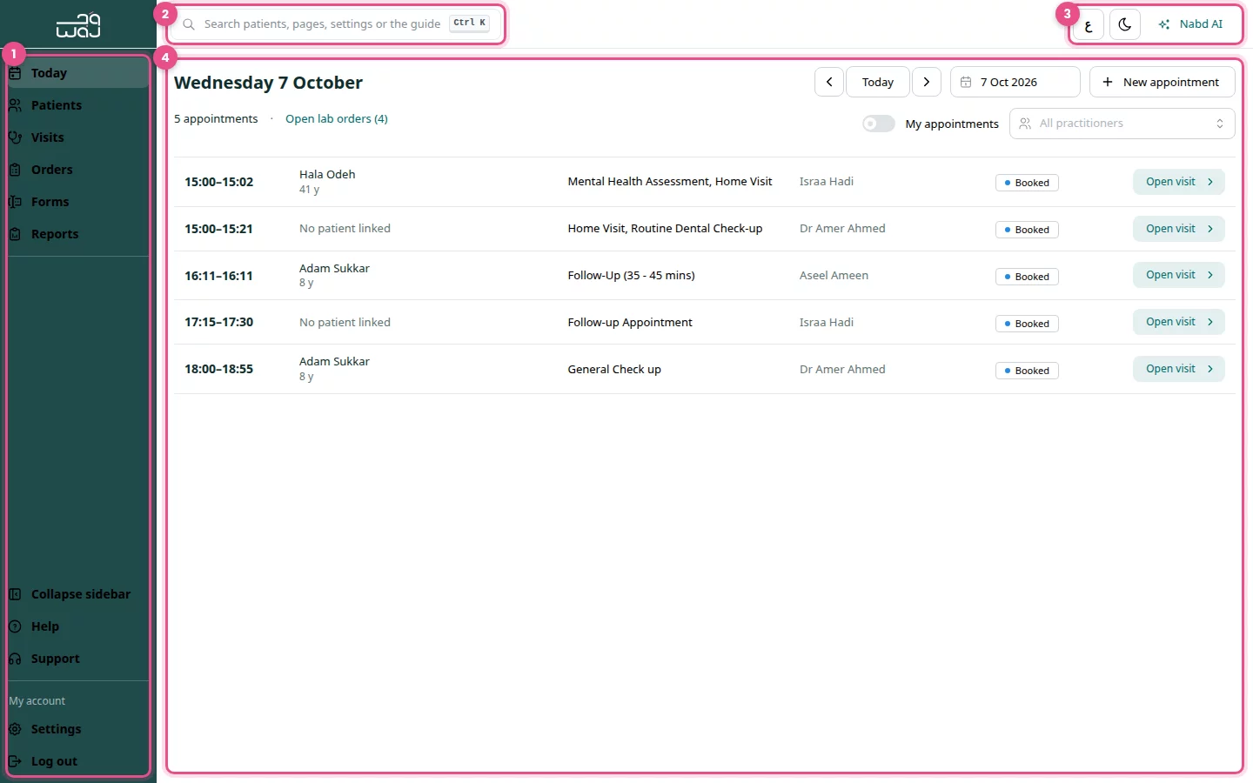This screenshot has height=783, width=1253.
Task: Open the Nabd AI assistant
Action: click(1191, 24)
